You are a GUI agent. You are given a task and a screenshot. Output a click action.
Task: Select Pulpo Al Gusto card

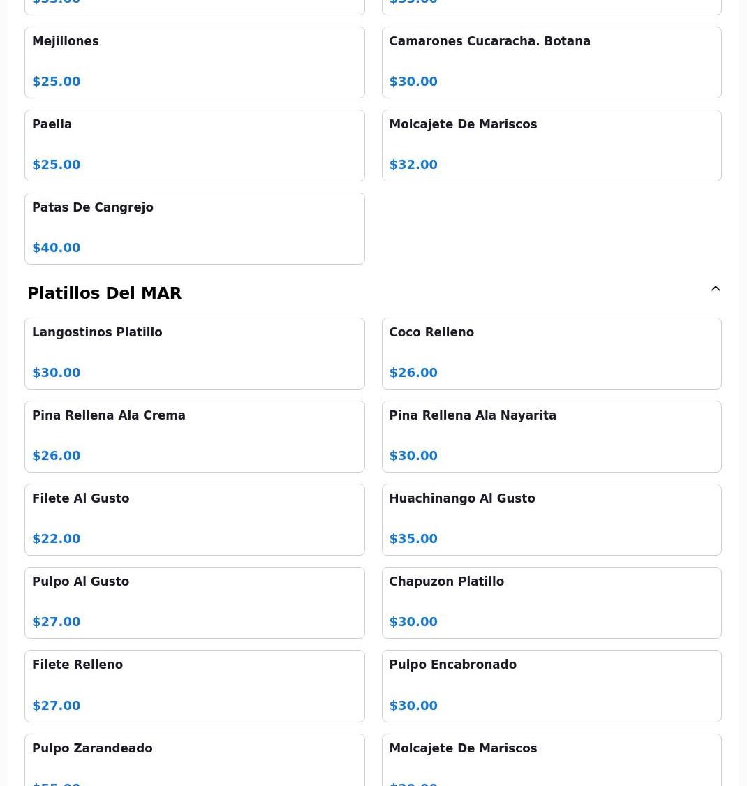195,603
